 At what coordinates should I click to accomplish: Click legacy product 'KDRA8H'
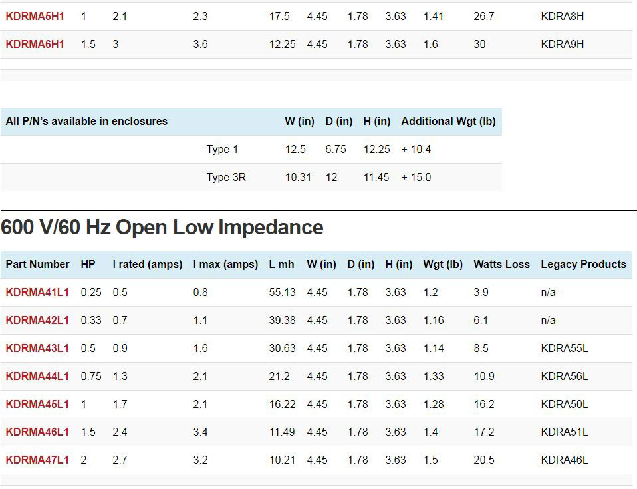point(563,16)
